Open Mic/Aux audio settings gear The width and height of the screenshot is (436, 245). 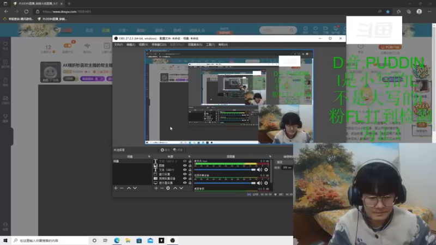(266, 170)
